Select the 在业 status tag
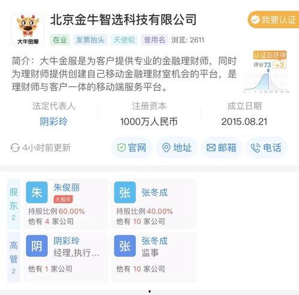Viewport: 299px width, 295px height. 60,40
